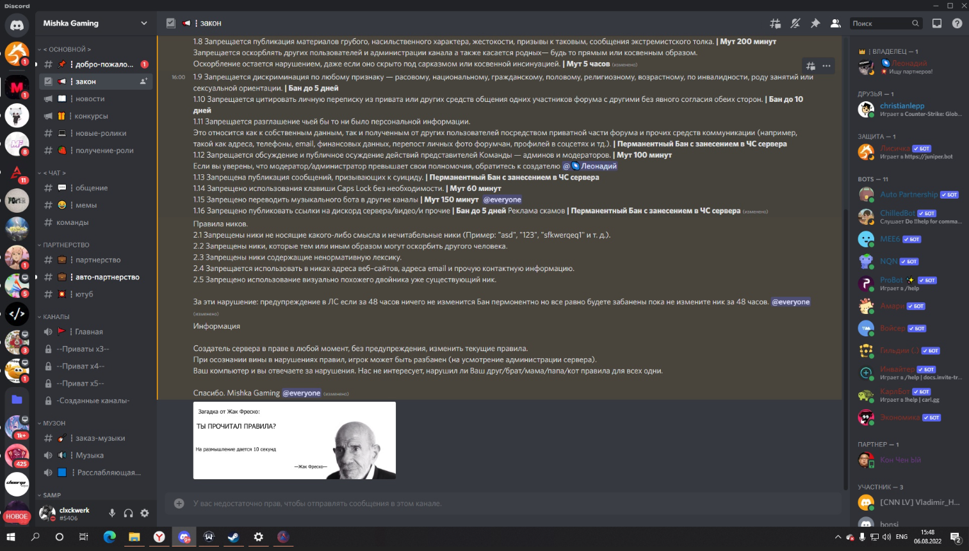Open Windows notification center
Screen dimensions: 969x551
[955, 537]
